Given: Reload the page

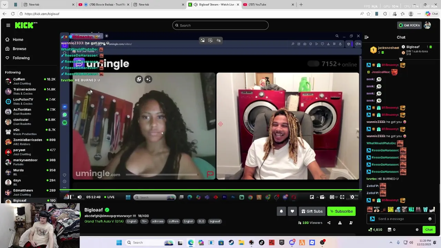Looking at the screenshot, I should point(13,14).
